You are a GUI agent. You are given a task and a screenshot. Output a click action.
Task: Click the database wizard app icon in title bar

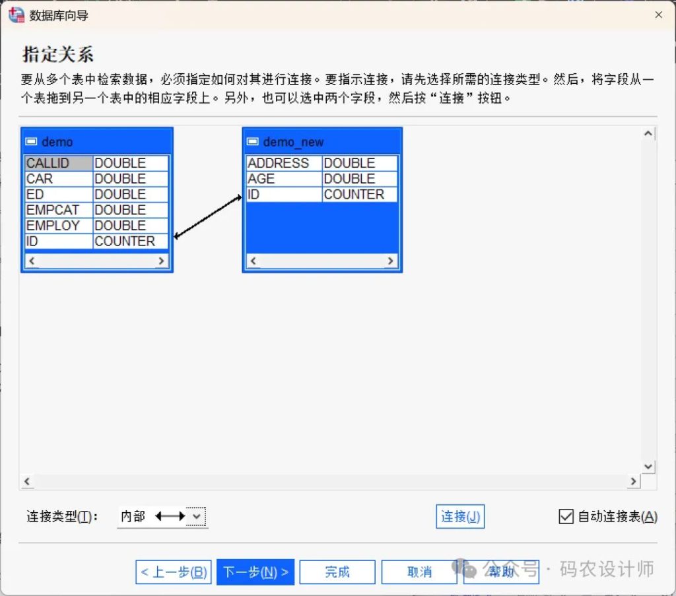16,15
